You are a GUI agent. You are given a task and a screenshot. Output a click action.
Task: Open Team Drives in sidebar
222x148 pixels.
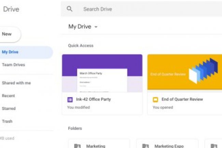(x=13, y=65)
